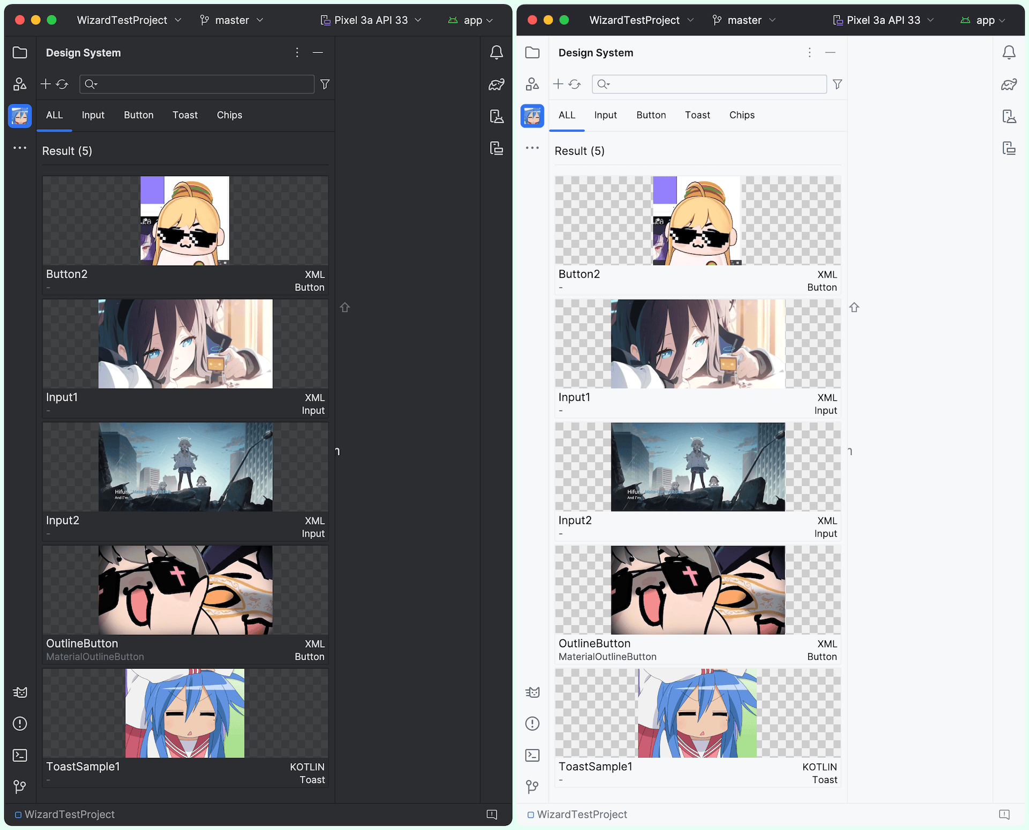Click MaterialOutlineButton text in light window
Image resolution: width=1029 pixels, height=830 pixels.
tap(607, 657)
